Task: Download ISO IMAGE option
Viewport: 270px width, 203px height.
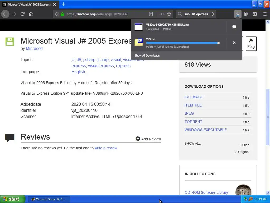Action: point(194,97)
